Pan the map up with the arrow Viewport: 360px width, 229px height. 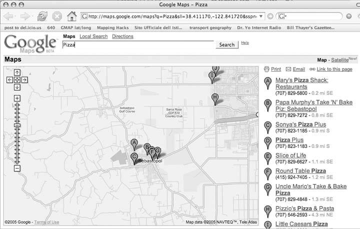click(x=17, y=72)
